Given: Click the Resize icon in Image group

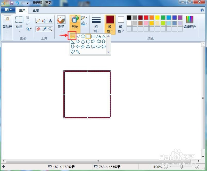Looking at the screenshot, I should (x=28, y=23).
